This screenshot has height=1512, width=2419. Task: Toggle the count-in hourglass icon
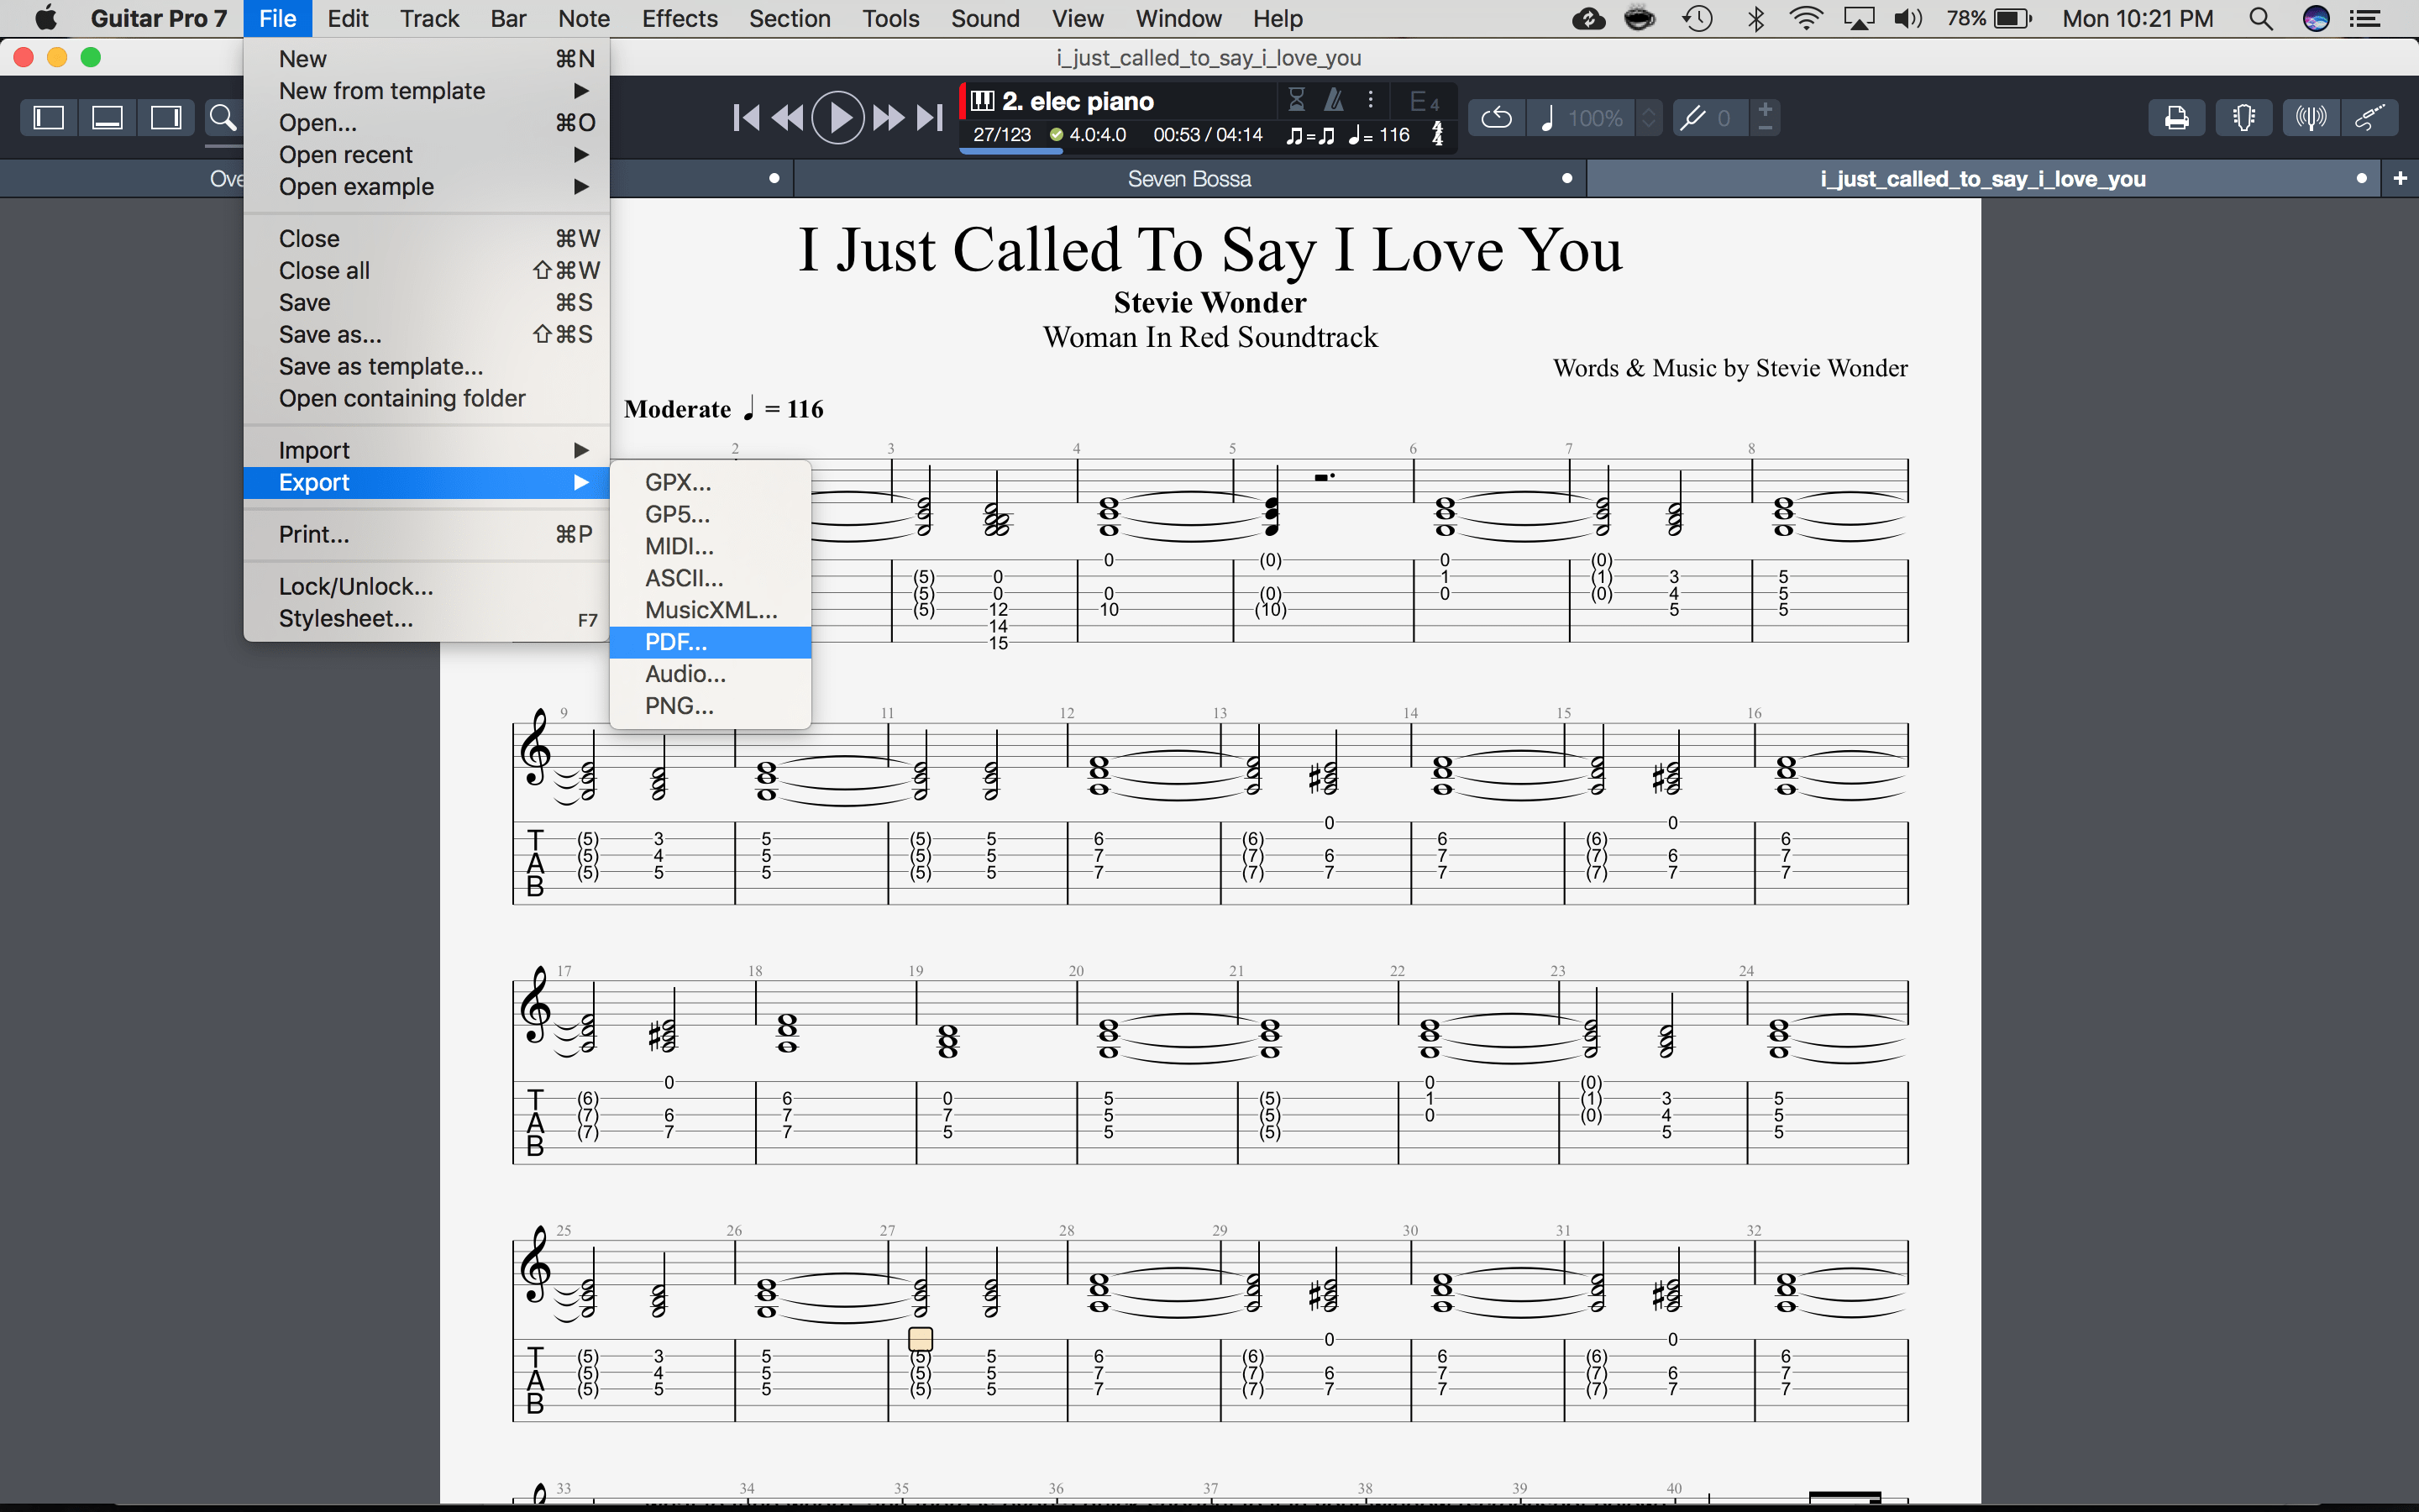pos(1297,99)
